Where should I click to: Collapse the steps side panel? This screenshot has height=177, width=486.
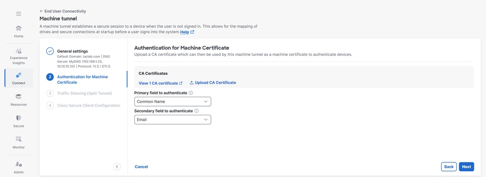(117, 166)
